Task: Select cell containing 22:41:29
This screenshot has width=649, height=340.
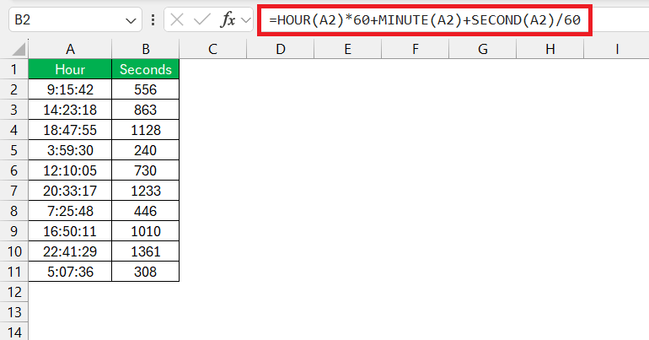Action: coord(70,251)
